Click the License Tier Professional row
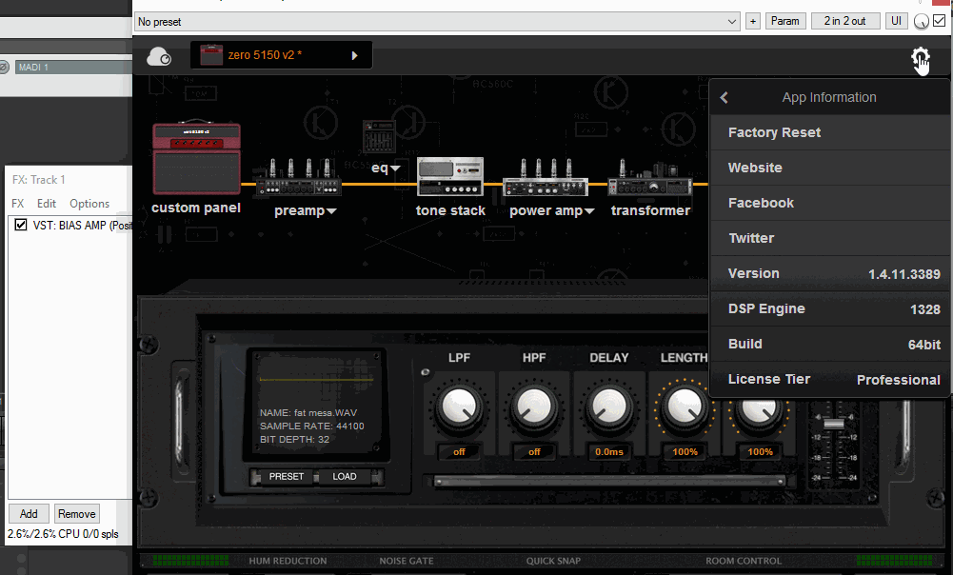953x575 pixels. 829,379
